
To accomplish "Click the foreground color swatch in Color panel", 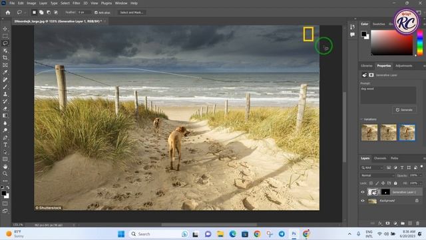I will [x=364, y=34].
